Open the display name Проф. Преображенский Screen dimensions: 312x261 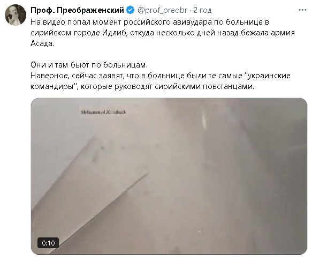click(77, 10)
